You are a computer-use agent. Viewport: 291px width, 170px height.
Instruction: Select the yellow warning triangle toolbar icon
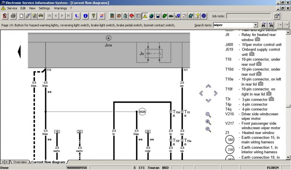point(145,16)
